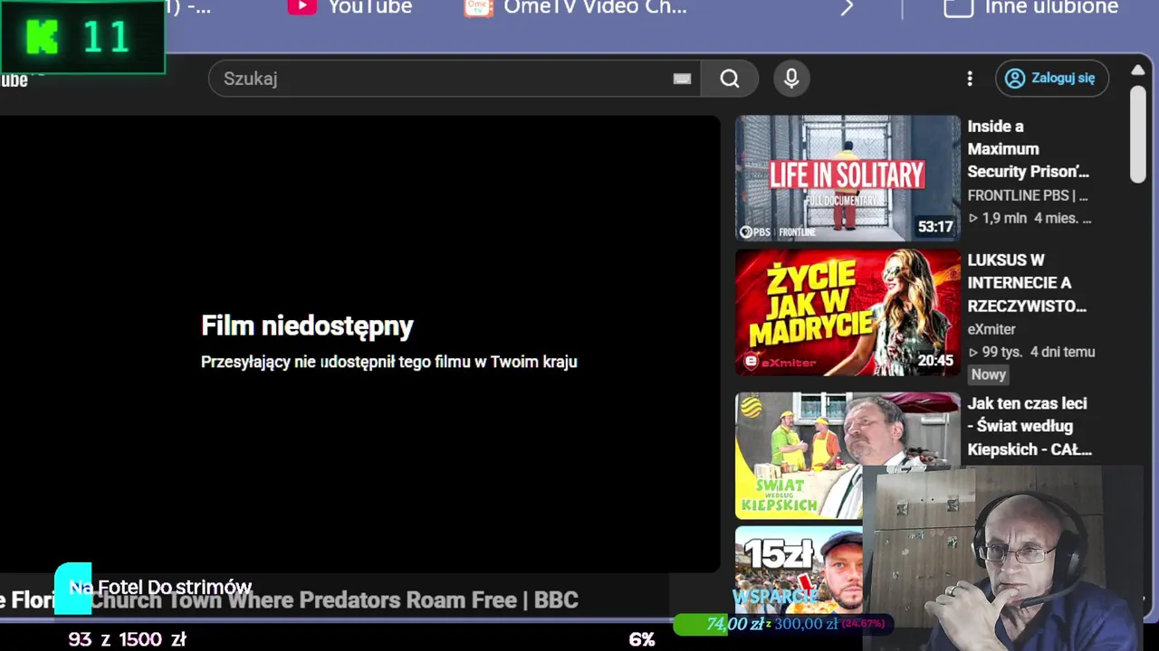Click the 99 tys. 4 dni temu stats
This screenshot has height=651, width=1159.
(1031, 352)
